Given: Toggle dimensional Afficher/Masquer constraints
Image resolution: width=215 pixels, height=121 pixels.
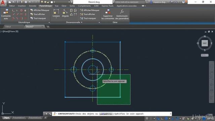Looking at the screenshot, I should pyautogui.click(x=90, y=10).
